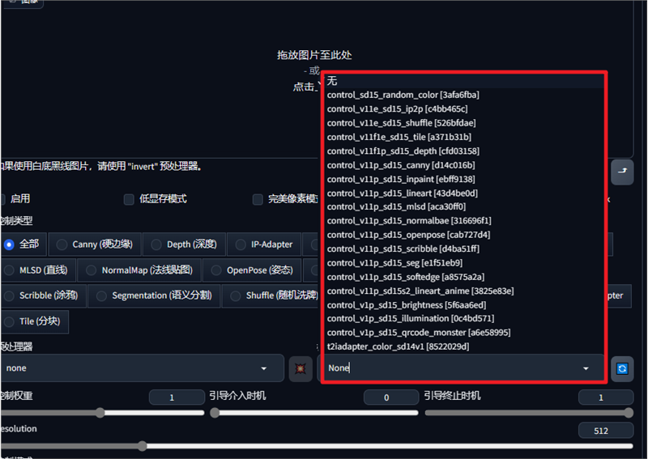Pick control_v11e_sd15_shuffle model
Image resolution: width=648 pixels, height=459 pixels.
pos(463,123)
